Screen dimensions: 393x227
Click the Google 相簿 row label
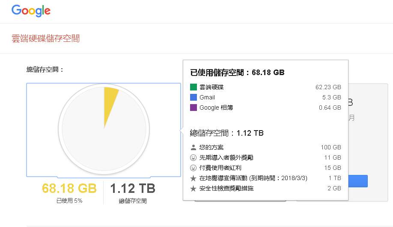[x=216, y=108]
